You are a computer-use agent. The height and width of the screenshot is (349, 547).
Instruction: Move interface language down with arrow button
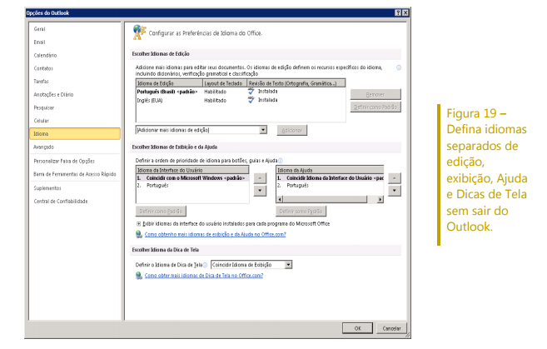point(259,191)
